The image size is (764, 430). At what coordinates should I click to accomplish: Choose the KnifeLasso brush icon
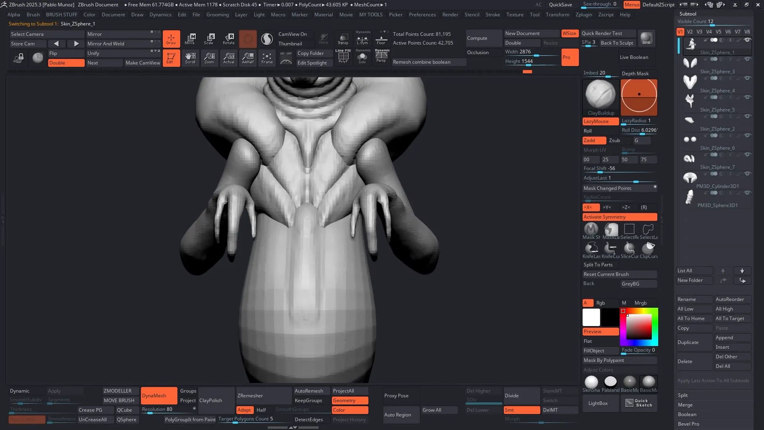tap(591, 249)
